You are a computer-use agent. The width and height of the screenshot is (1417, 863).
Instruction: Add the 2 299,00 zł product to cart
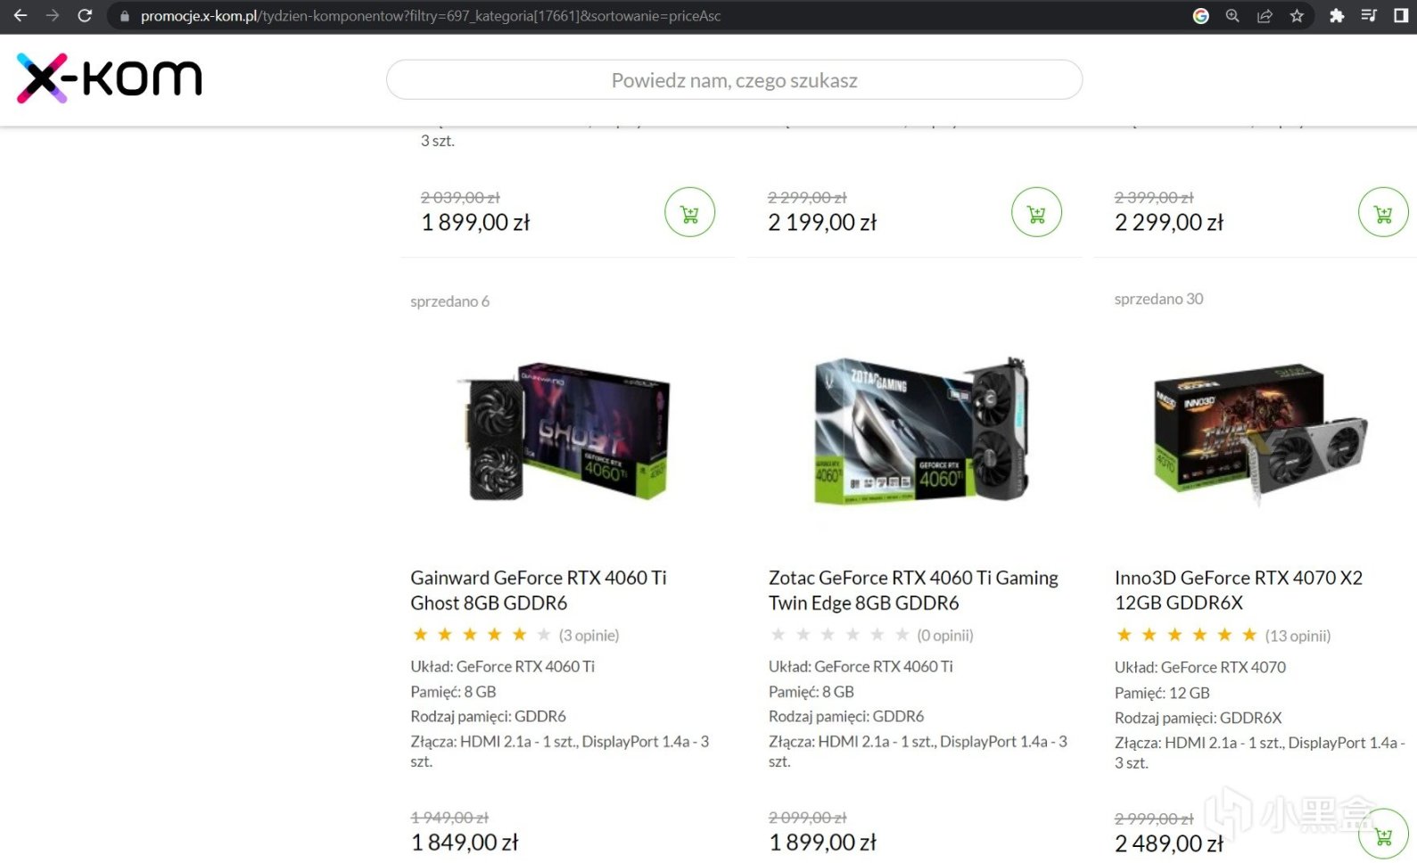click(1383, 212)
